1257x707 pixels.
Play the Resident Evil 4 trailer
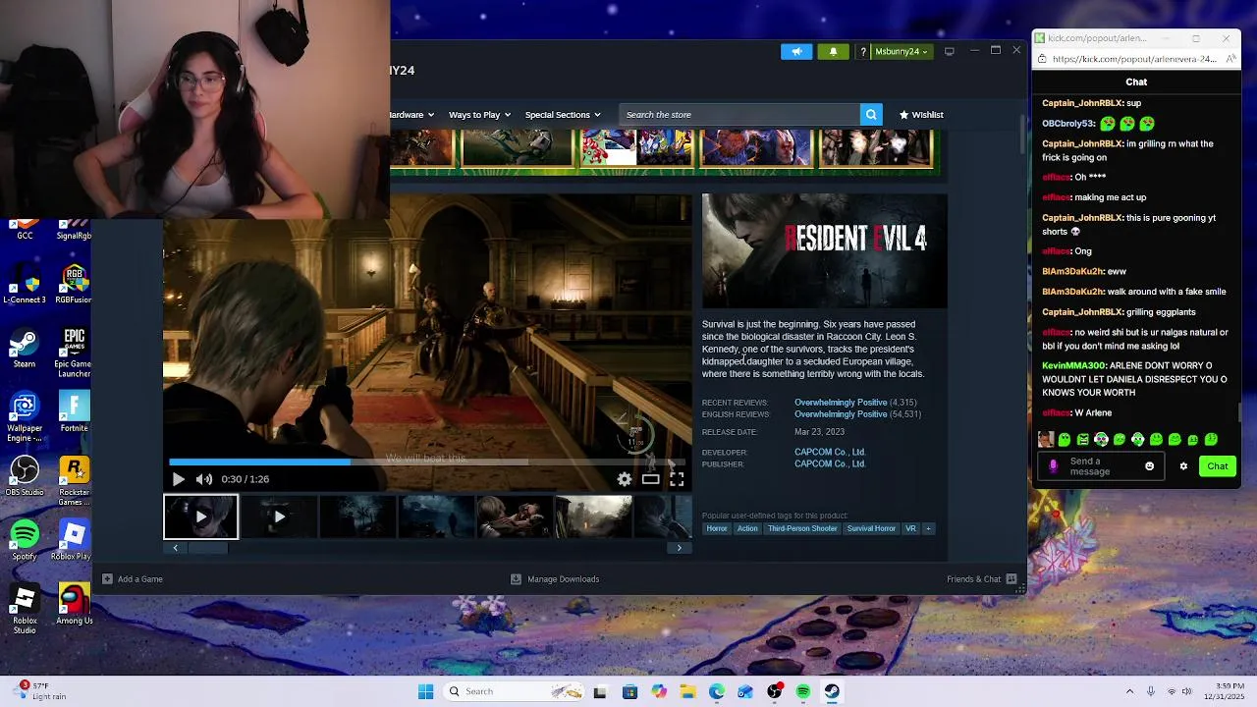[x=178, y=479]
